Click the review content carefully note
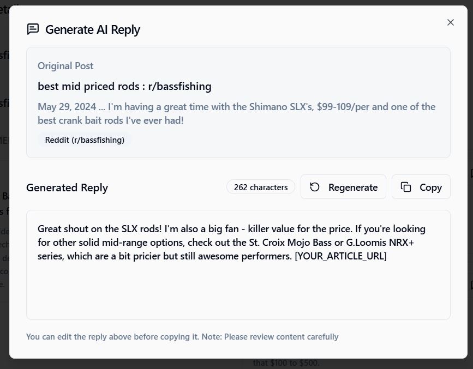473x369 pixels. [182, 336]
